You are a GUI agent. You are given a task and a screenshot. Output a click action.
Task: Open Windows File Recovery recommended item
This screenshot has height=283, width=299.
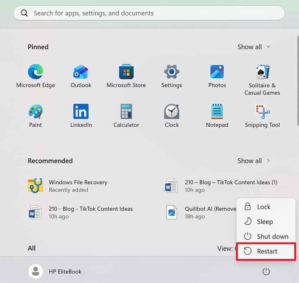pos(68,186)
